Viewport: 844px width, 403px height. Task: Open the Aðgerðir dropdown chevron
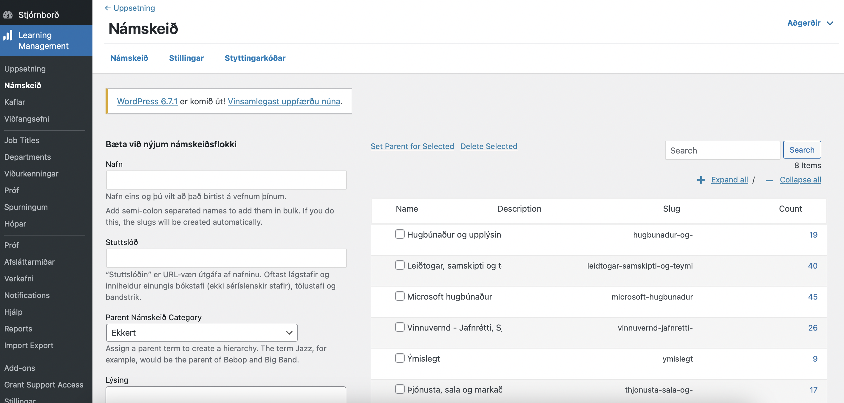(830, 23)
